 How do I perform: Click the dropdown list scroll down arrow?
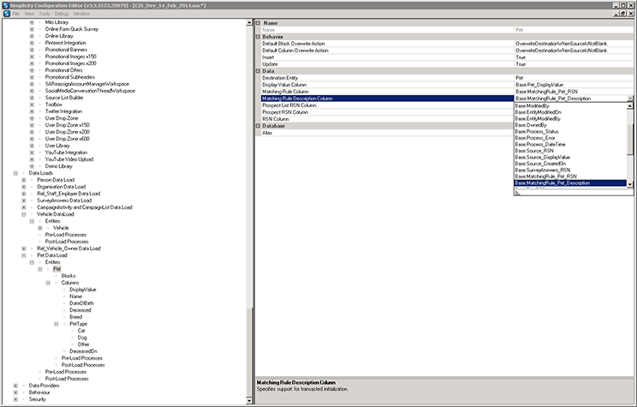(x=630, y=184)
